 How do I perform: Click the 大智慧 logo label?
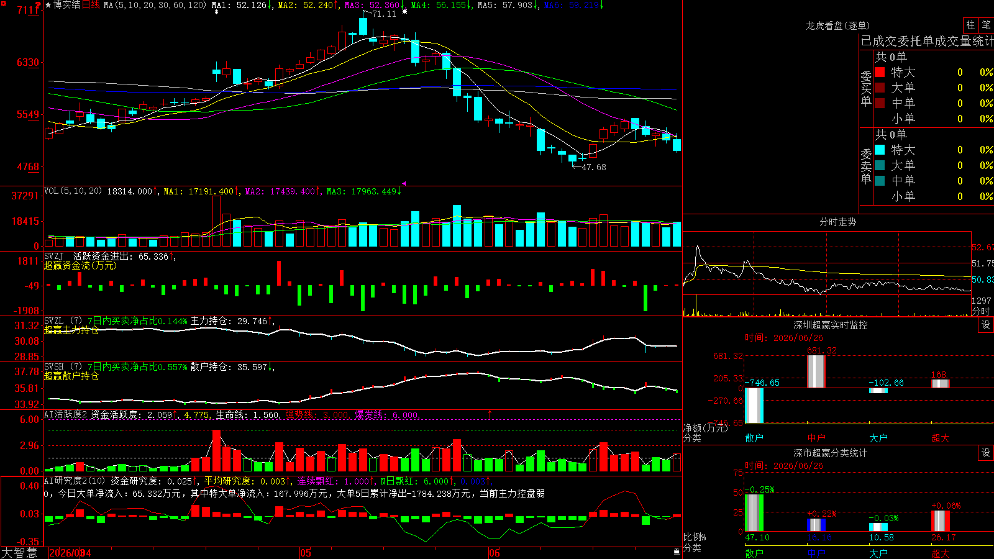[19, 553]
